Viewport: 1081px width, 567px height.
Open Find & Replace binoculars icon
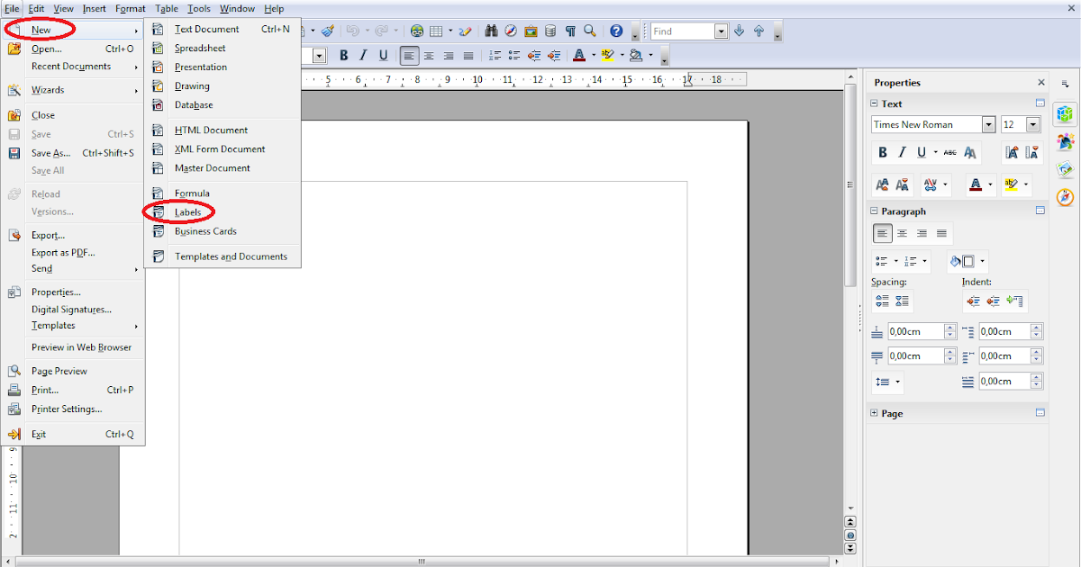click(492, 31)
